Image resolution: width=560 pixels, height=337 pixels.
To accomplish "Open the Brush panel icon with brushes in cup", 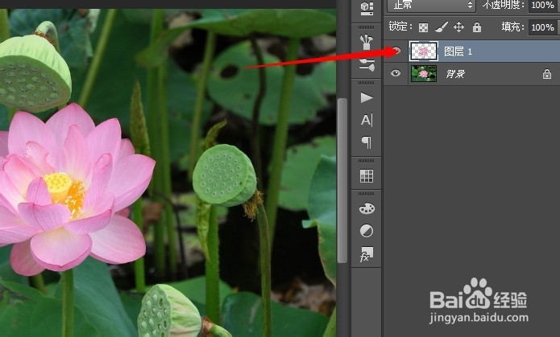I will 367,43.
